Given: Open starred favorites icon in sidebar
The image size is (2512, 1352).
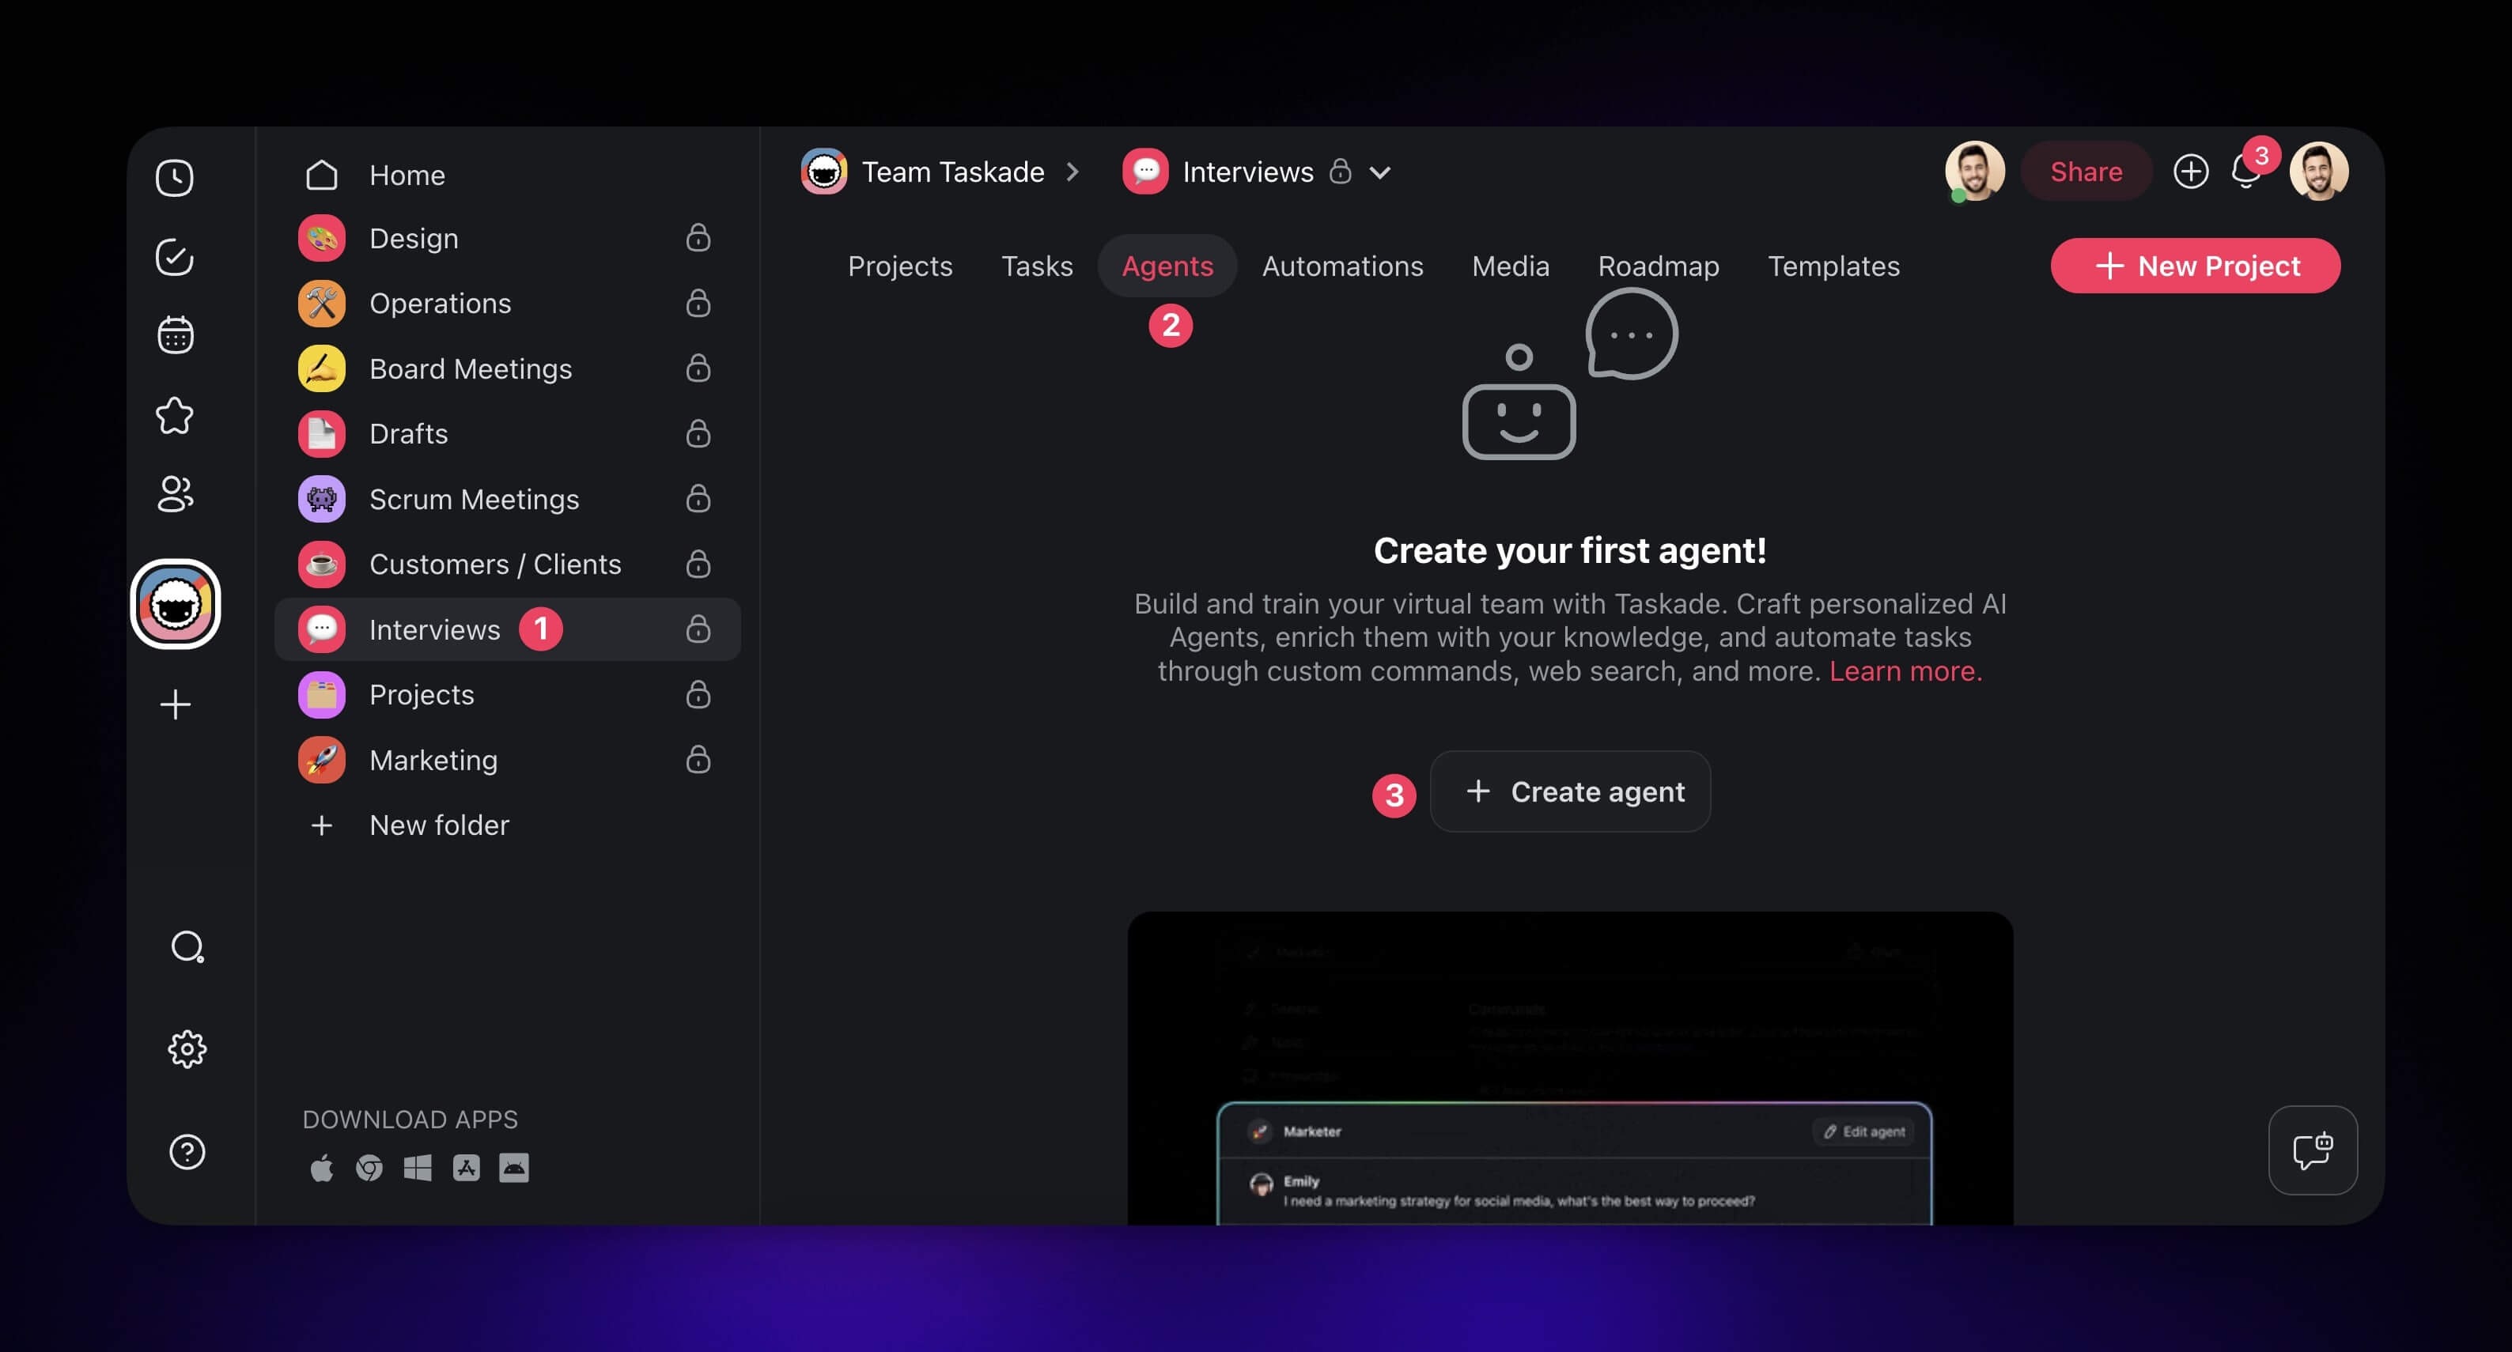Looking at the screenshot, I should 175,415.
